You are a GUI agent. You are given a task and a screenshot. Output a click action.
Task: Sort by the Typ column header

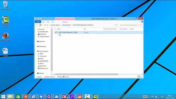click(x=85, y=29)
